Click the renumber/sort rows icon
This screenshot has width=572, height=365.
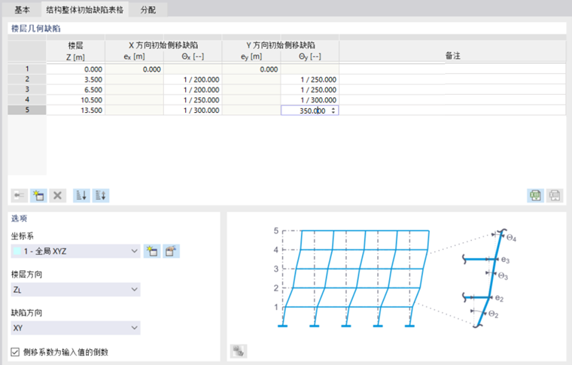(x=101, y=196)
